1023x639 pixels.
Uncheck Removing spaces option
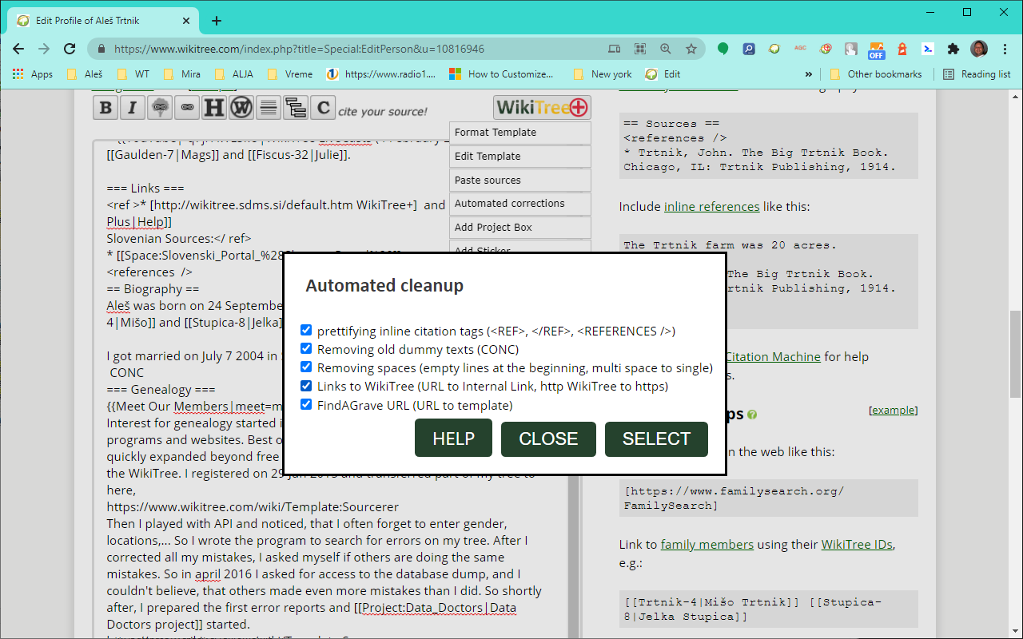tap(306, 367)
